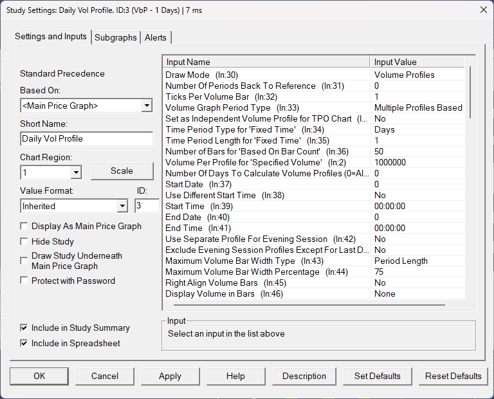Select Maximum Volume Bar Width Percentage row

coord(313,272)
